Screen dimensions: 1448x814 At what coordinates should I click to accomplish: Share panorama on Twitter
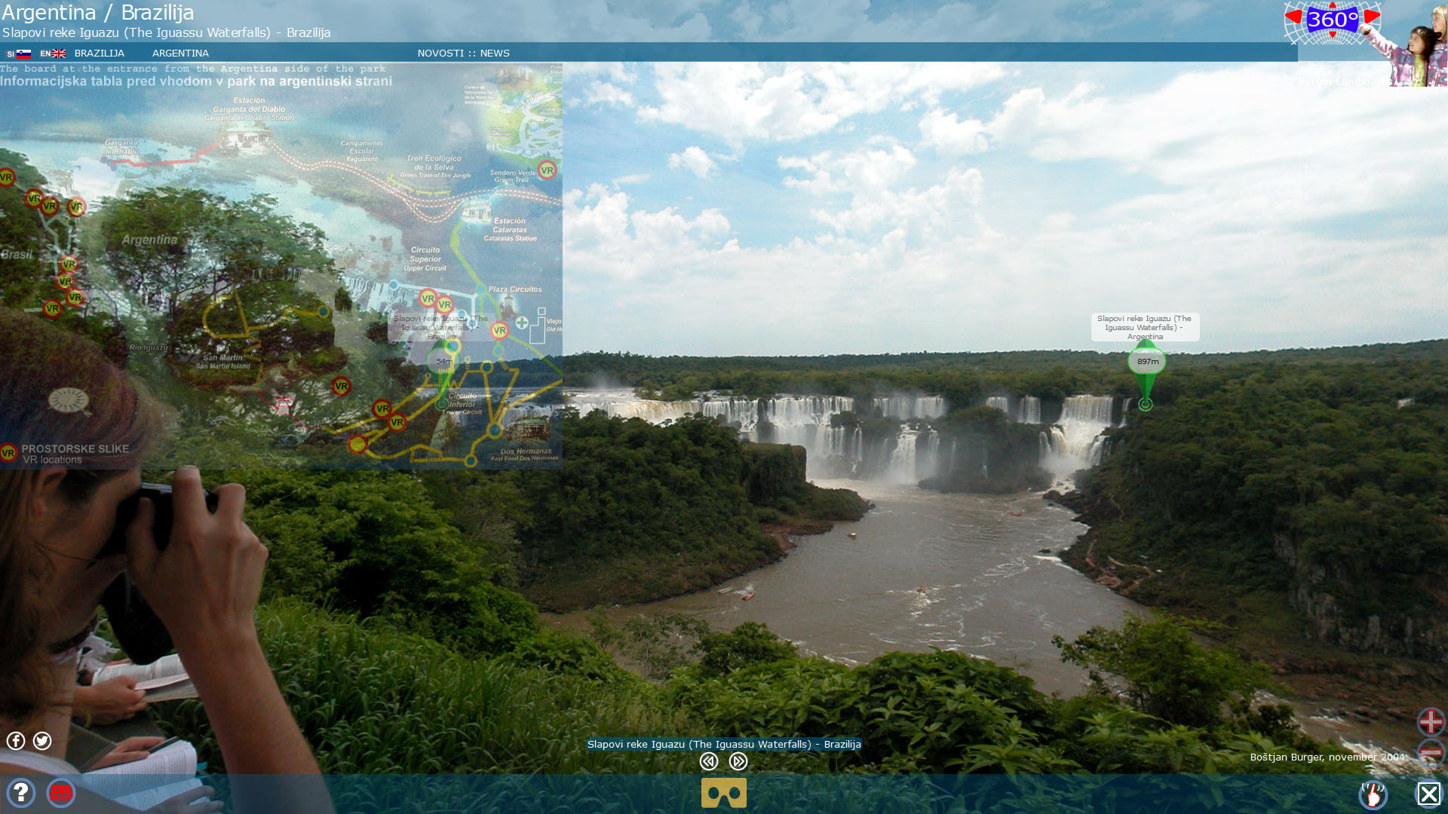pos(42,741)
